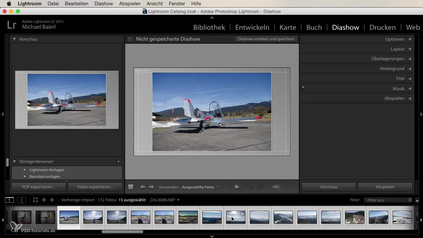Open filename _DSC6088.NEF source dropdown
This screenshot has height=238, width=423.
pyautogui.click(x=165, y=200)
